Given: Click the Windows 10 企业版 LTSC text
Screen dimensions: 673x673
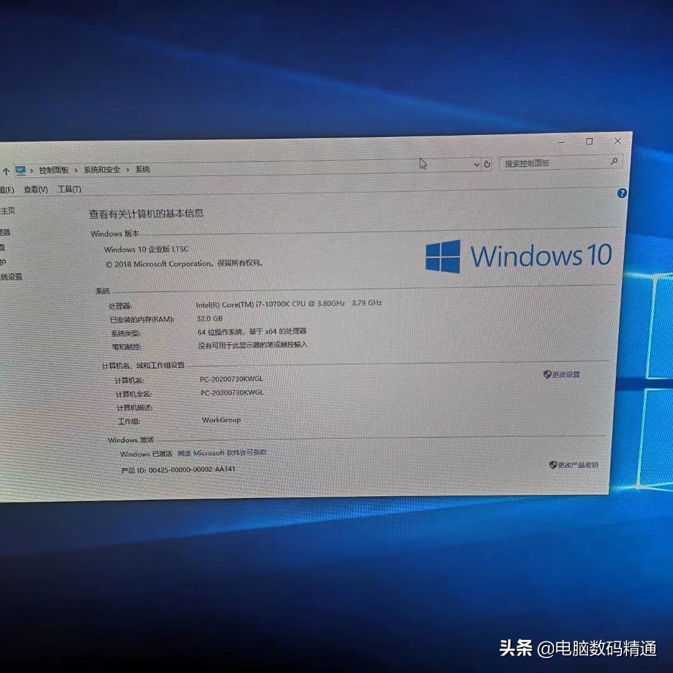Looking at the screenshot, I should pos(146,249).
